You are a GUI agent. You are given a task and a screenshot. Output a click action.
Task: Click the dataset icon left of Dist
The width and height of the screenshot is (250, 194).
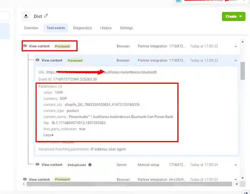[26, 16]
